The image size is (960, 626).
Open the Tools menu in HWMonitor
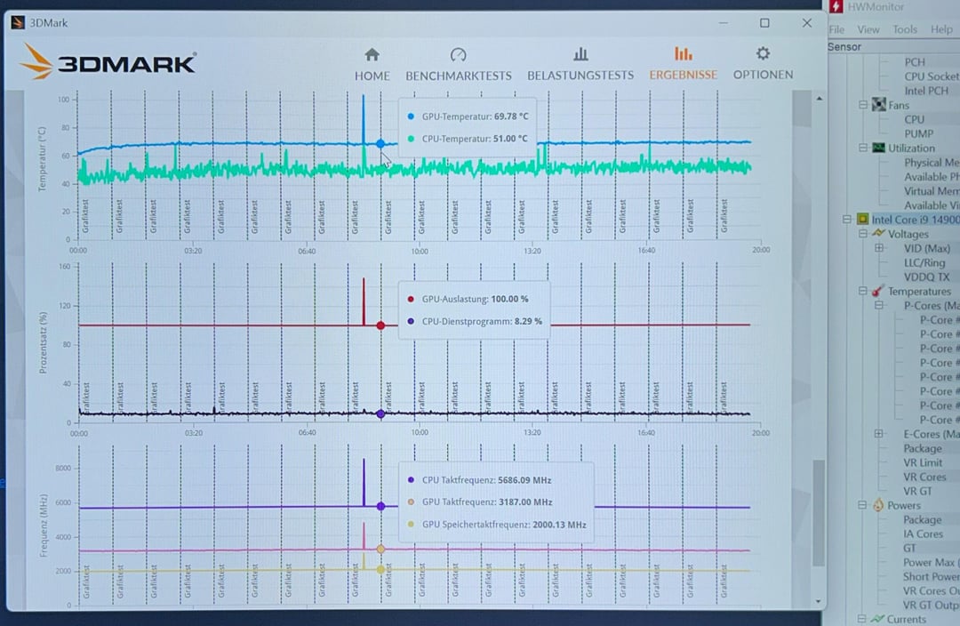tap(905, 29)
